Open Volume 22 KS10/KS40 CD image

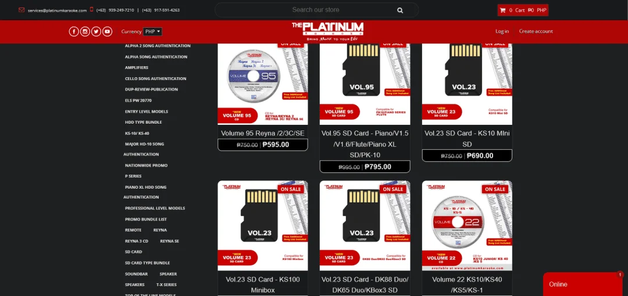pyautogui.click(x=467, y=226)
